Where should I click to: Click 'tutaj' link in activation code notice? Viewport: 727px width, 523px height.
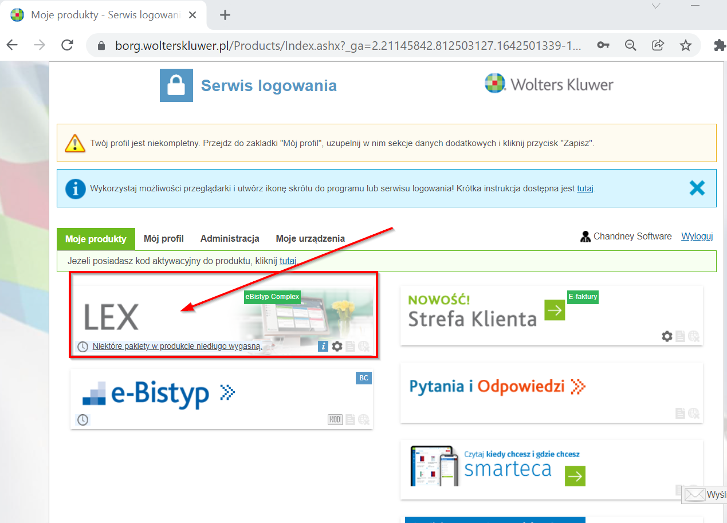(288, 261)
